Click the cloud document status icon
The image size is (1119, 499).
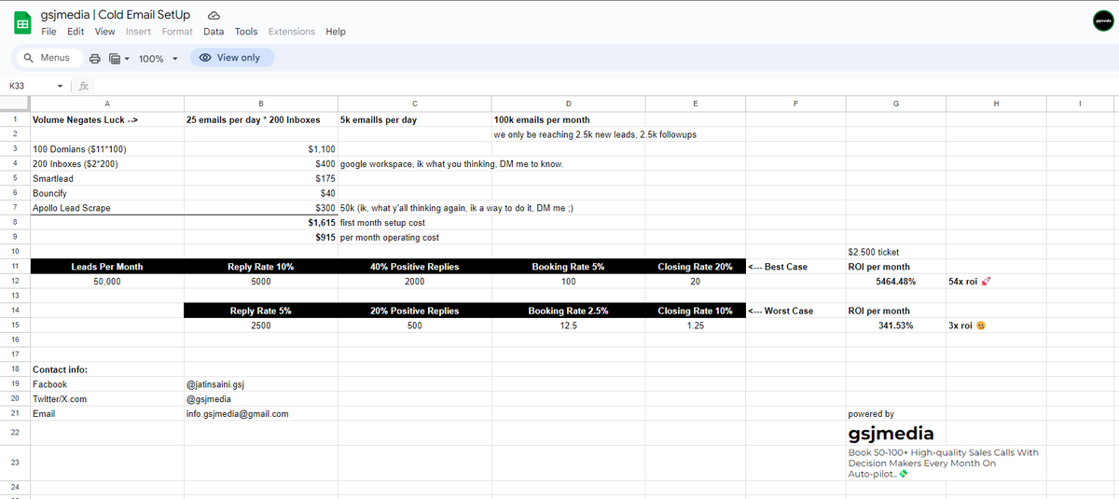(213, 16)
